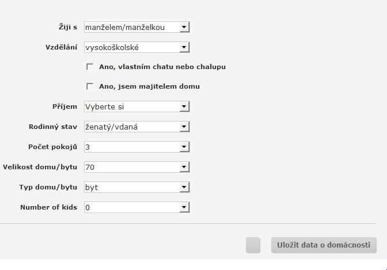Tick the vlastním chatu nebo chalupu checkbox
The width and height of the screenshot is (387, 270).
coord(90,67)
